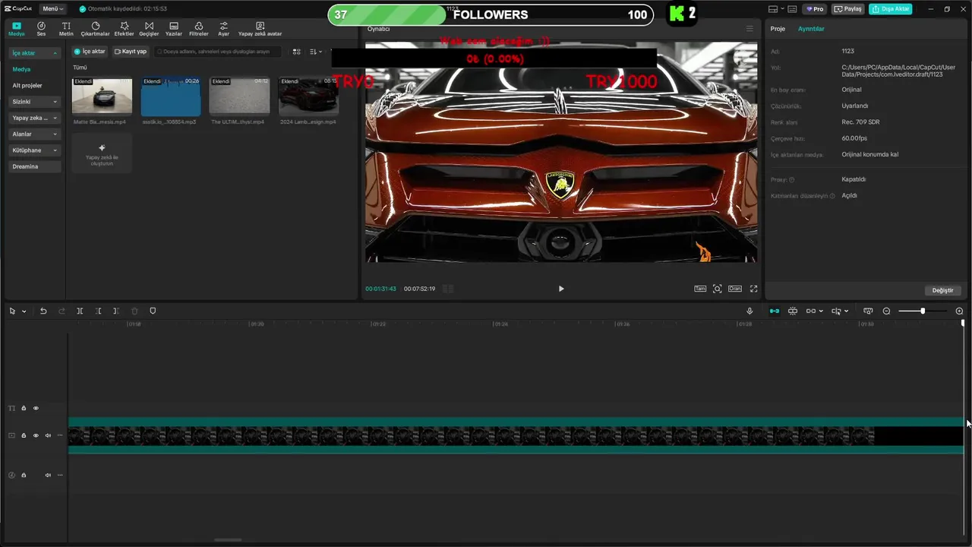The height and width of the screenshot is (547, 972).
Task: Switch media grid view layout
Action: point(297,52)
